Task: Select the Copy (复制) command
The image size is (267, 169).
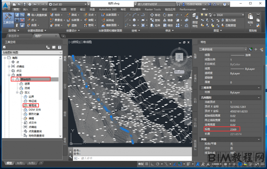Action: coord(155,20)
